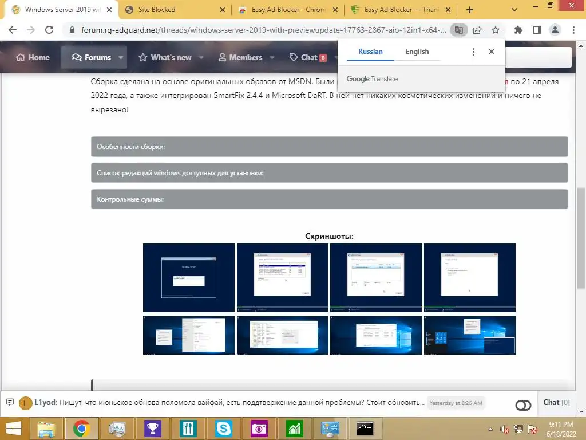
Task: Open the Command Prompt taskbar icon
Action: (365, 429)
